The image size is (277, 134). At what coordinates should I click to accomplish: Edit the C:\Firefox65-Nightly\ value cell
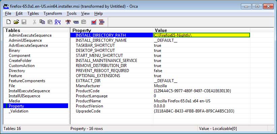click(202, 35)
